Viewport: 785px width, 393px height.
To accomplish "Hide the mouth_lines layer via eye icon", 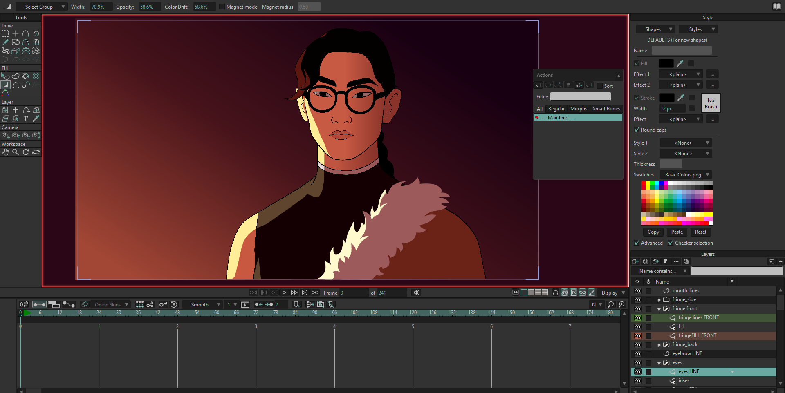I will (638, 291).
